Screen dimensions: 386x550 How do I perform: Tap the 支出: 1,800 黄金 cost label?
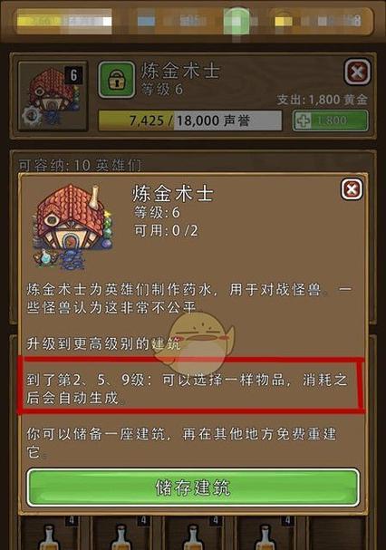[322, 100]
